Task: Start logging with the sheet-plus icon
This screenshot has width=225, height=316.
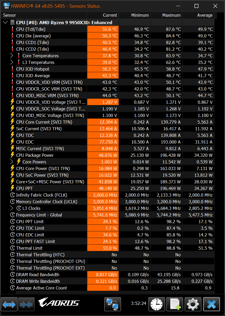Action: (x=175, y=304)
